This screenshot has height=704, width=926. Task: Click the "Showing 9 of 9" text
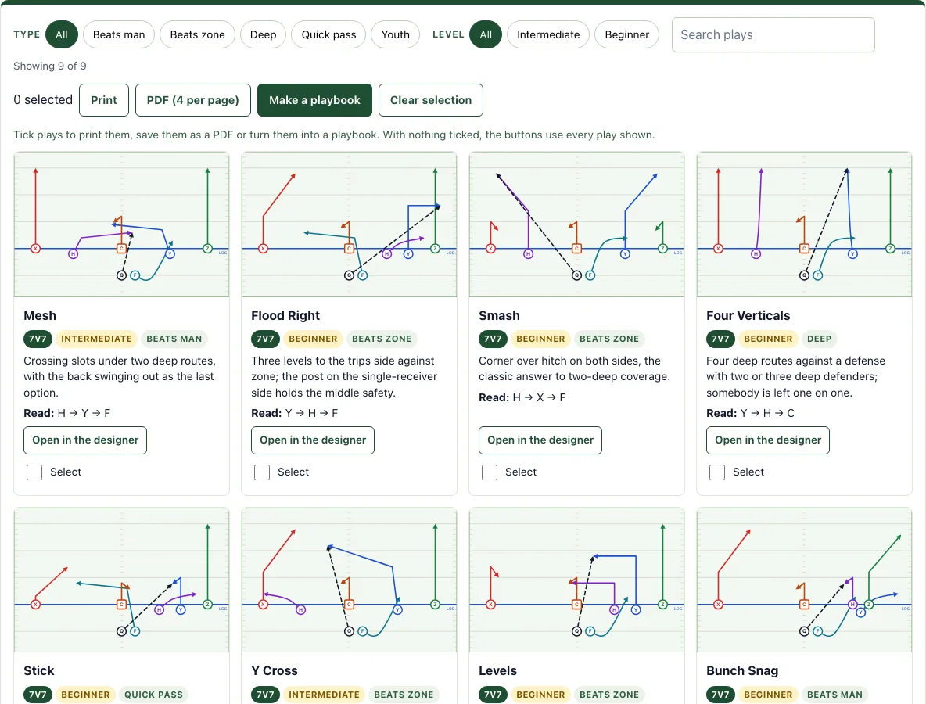pyautogui.click(x=49, y=66)
